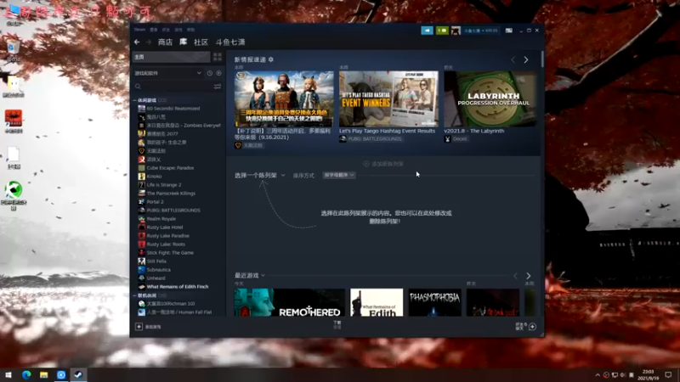
Task: Expand 选择一个陈列架 shelf dropdown
Action: (x=260, y=176)
